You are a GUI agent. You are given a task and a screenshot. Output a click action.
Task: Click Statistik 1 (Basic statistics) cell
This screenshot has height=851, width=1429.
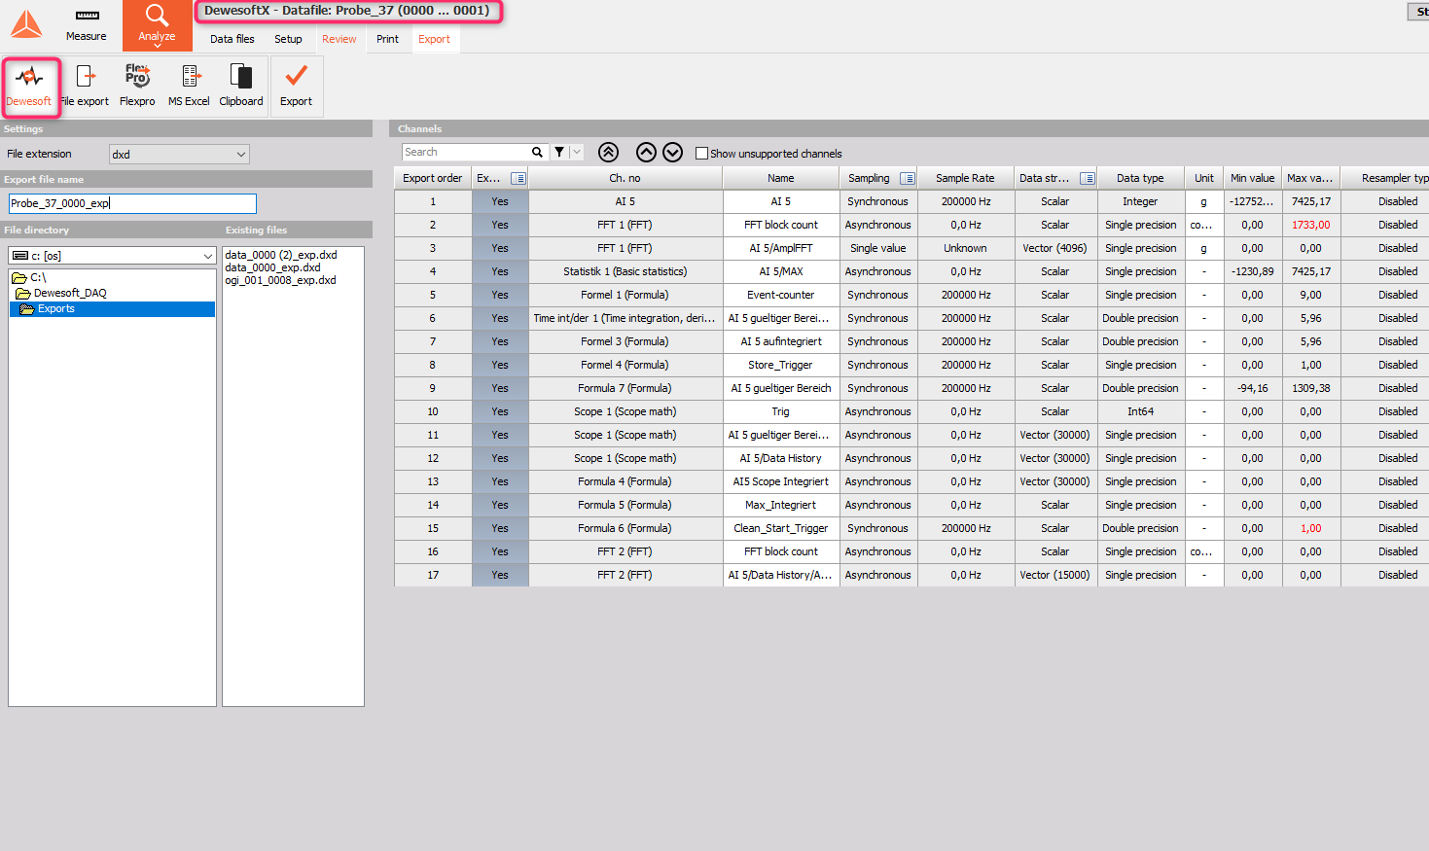pos(625,271)
